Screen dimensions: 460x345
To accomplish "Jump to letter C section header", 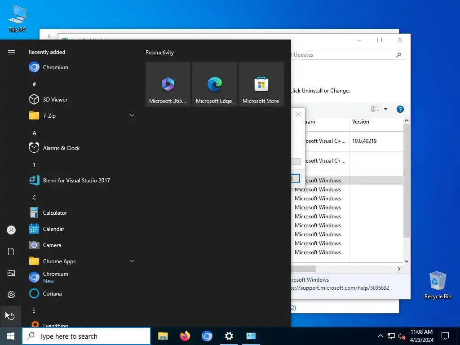I will [x=34, y=198].
